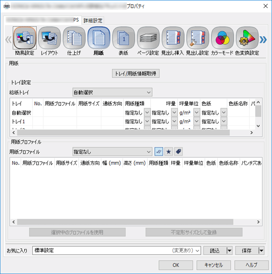Expand the 読込 button arrow

click(229, 250)
